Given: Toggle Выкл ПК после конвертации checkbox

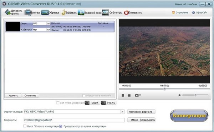Looking at the screenshot, I should (x=25, y=126).
